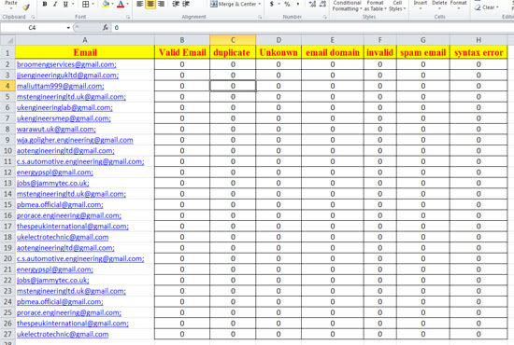This screenshot has width=514, height=345.
Task: Select the yellow 'Email' header cell
Action: (x=85, y=52)
